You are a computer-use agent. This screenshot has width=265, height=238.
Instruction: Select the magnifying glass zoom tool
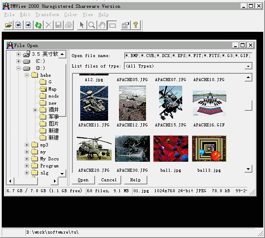tap(92, 25)
